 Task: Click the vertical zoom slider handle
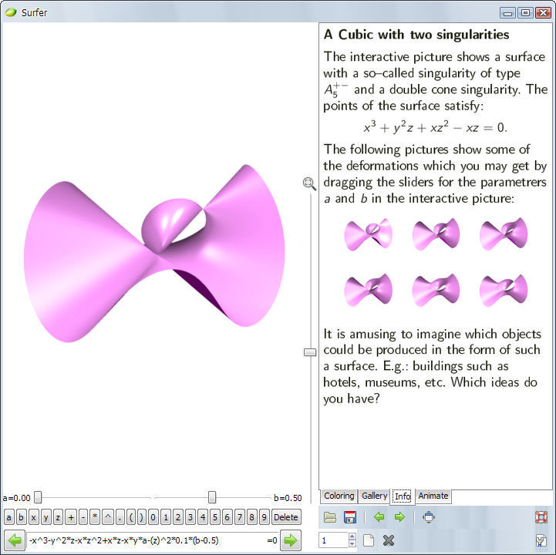tap(309, 352)
